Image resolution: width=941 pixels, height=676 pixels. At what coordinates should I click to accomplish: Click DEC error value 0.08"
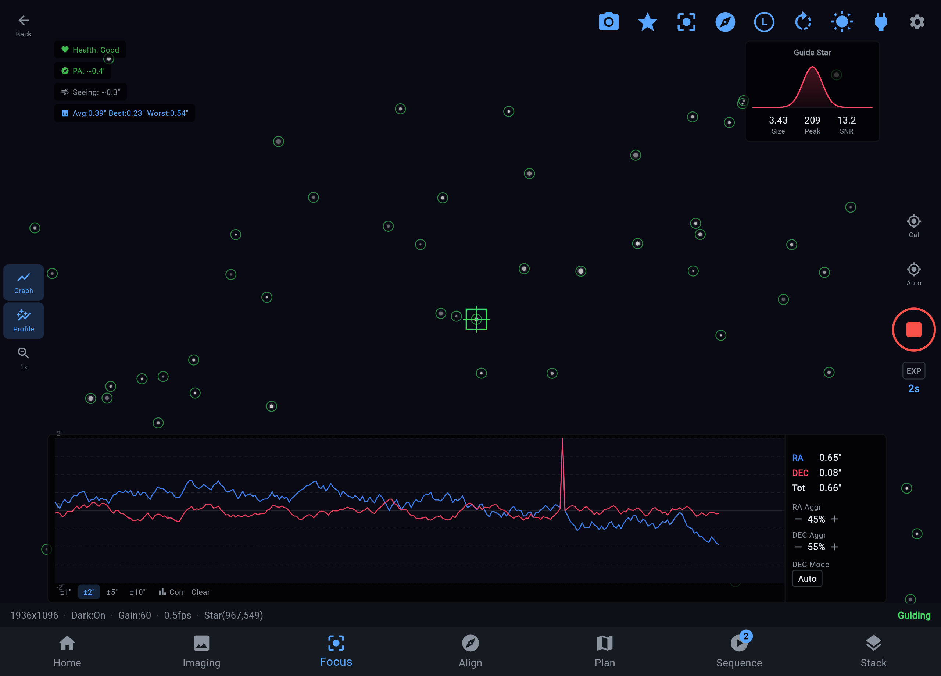coord(830,473)
